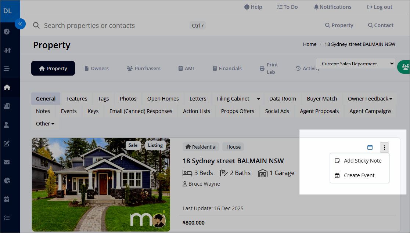The image size is (410, 233).
Task: Click owner name Bruce Wayne
Action: coord(204,184)
